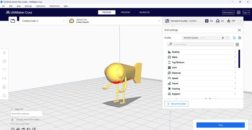The height and width of the screenshot is (130, 252).
Task: Click the 5% infill icon in header
Action: coord(207,21)
